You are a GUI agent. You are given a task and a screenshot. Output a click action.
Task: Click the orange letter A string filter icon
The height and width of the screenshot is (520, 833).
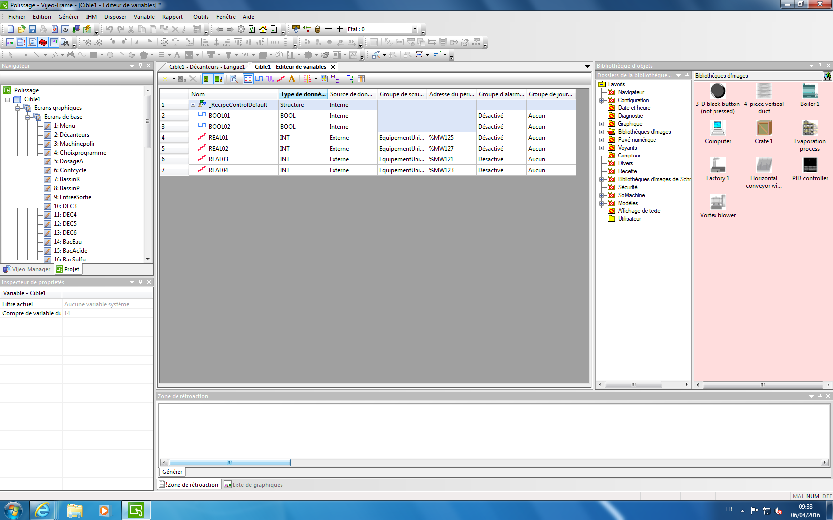[292, 79]
